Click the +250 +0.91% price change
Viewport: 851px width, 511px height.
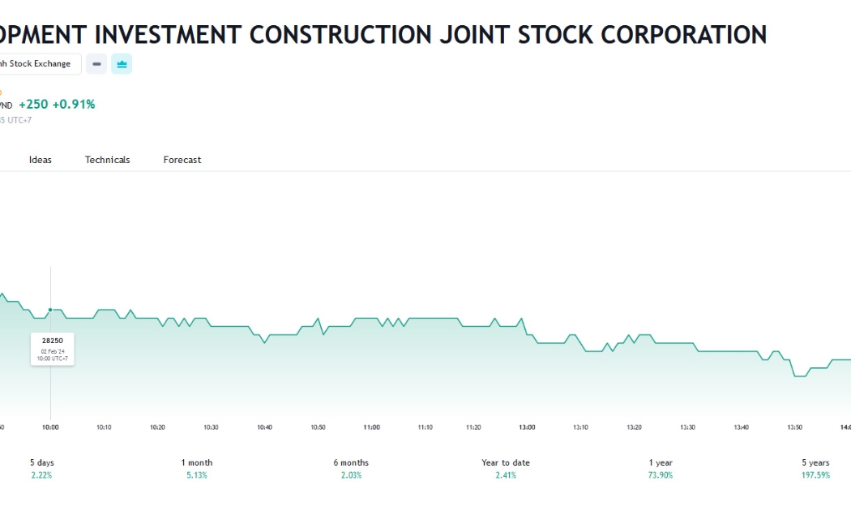pos(57,105)
